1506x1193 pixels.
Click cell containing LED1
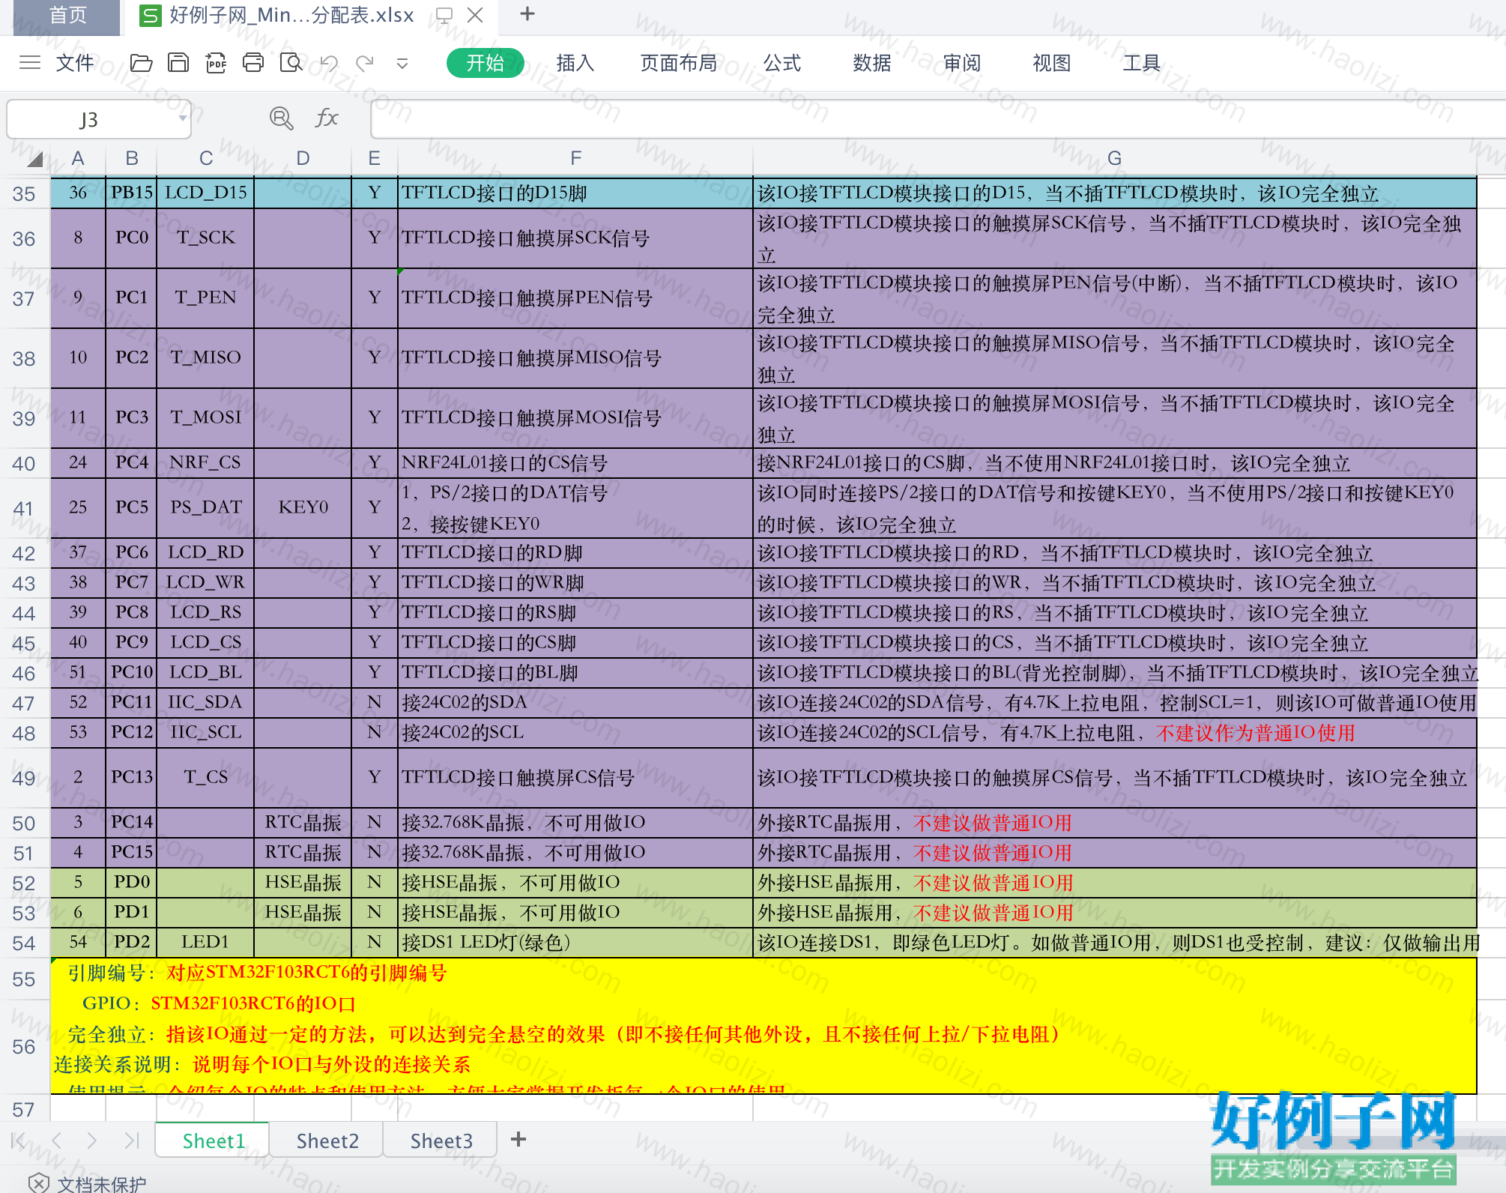tap(206, 942)
